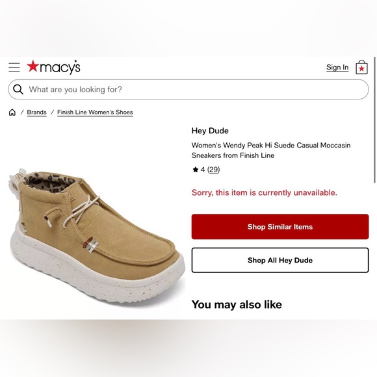Image resolution: width=377 pixels, height=377 pixels.
Task: Go to the home breadcrumb icon
Action: pyautogui.click(x=12, y=112)
